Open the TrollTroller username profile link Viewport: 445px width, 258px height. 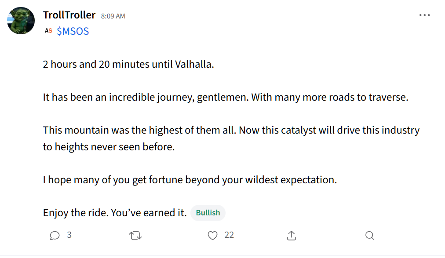click(69, 15)
